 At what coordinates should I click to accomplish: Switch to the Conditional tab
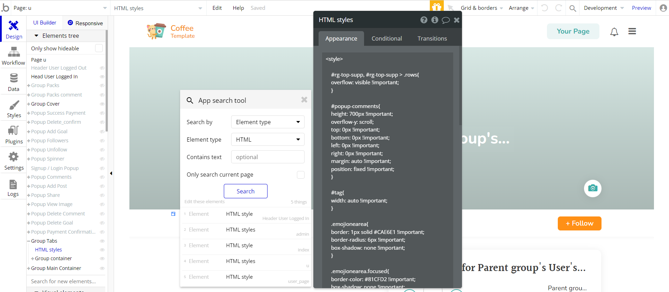tap(386, 38)
